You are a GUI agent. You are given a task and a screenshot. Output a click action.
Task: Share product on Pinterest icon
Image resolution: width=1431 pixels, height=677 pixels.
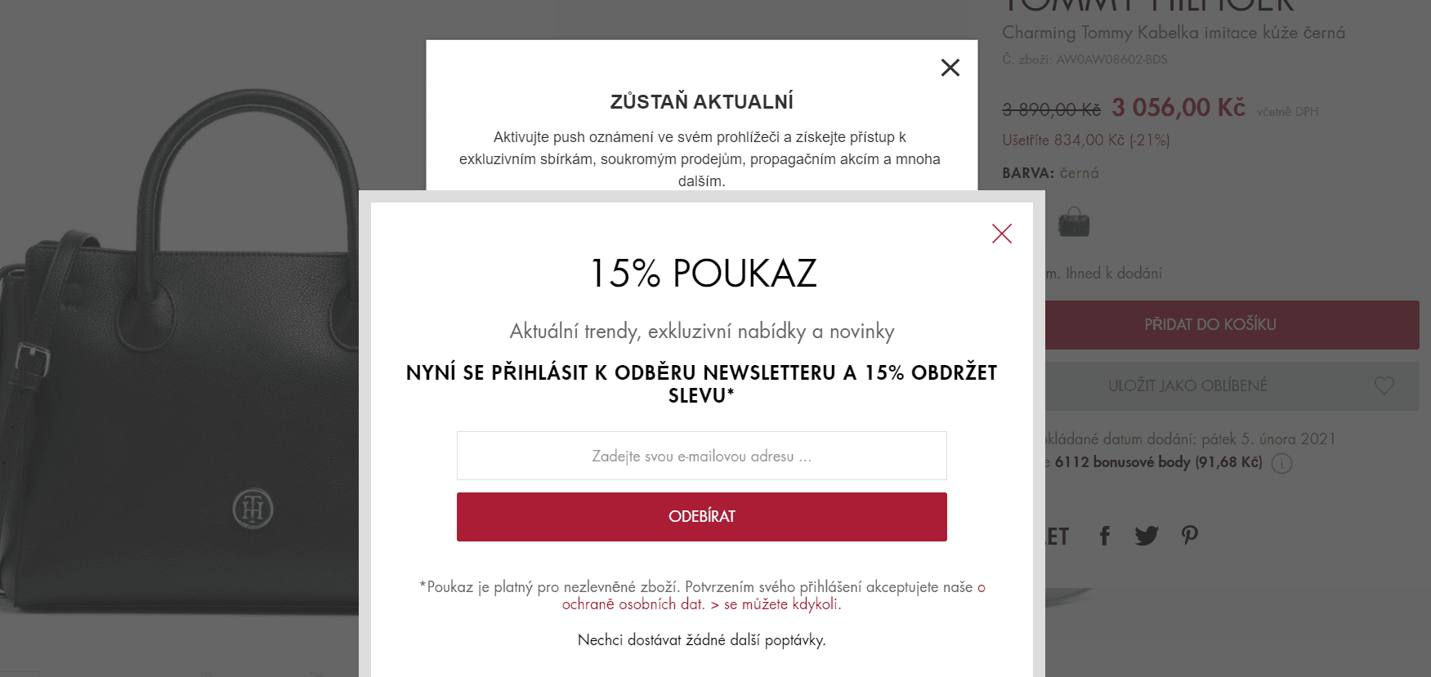tap(1190, 536)
